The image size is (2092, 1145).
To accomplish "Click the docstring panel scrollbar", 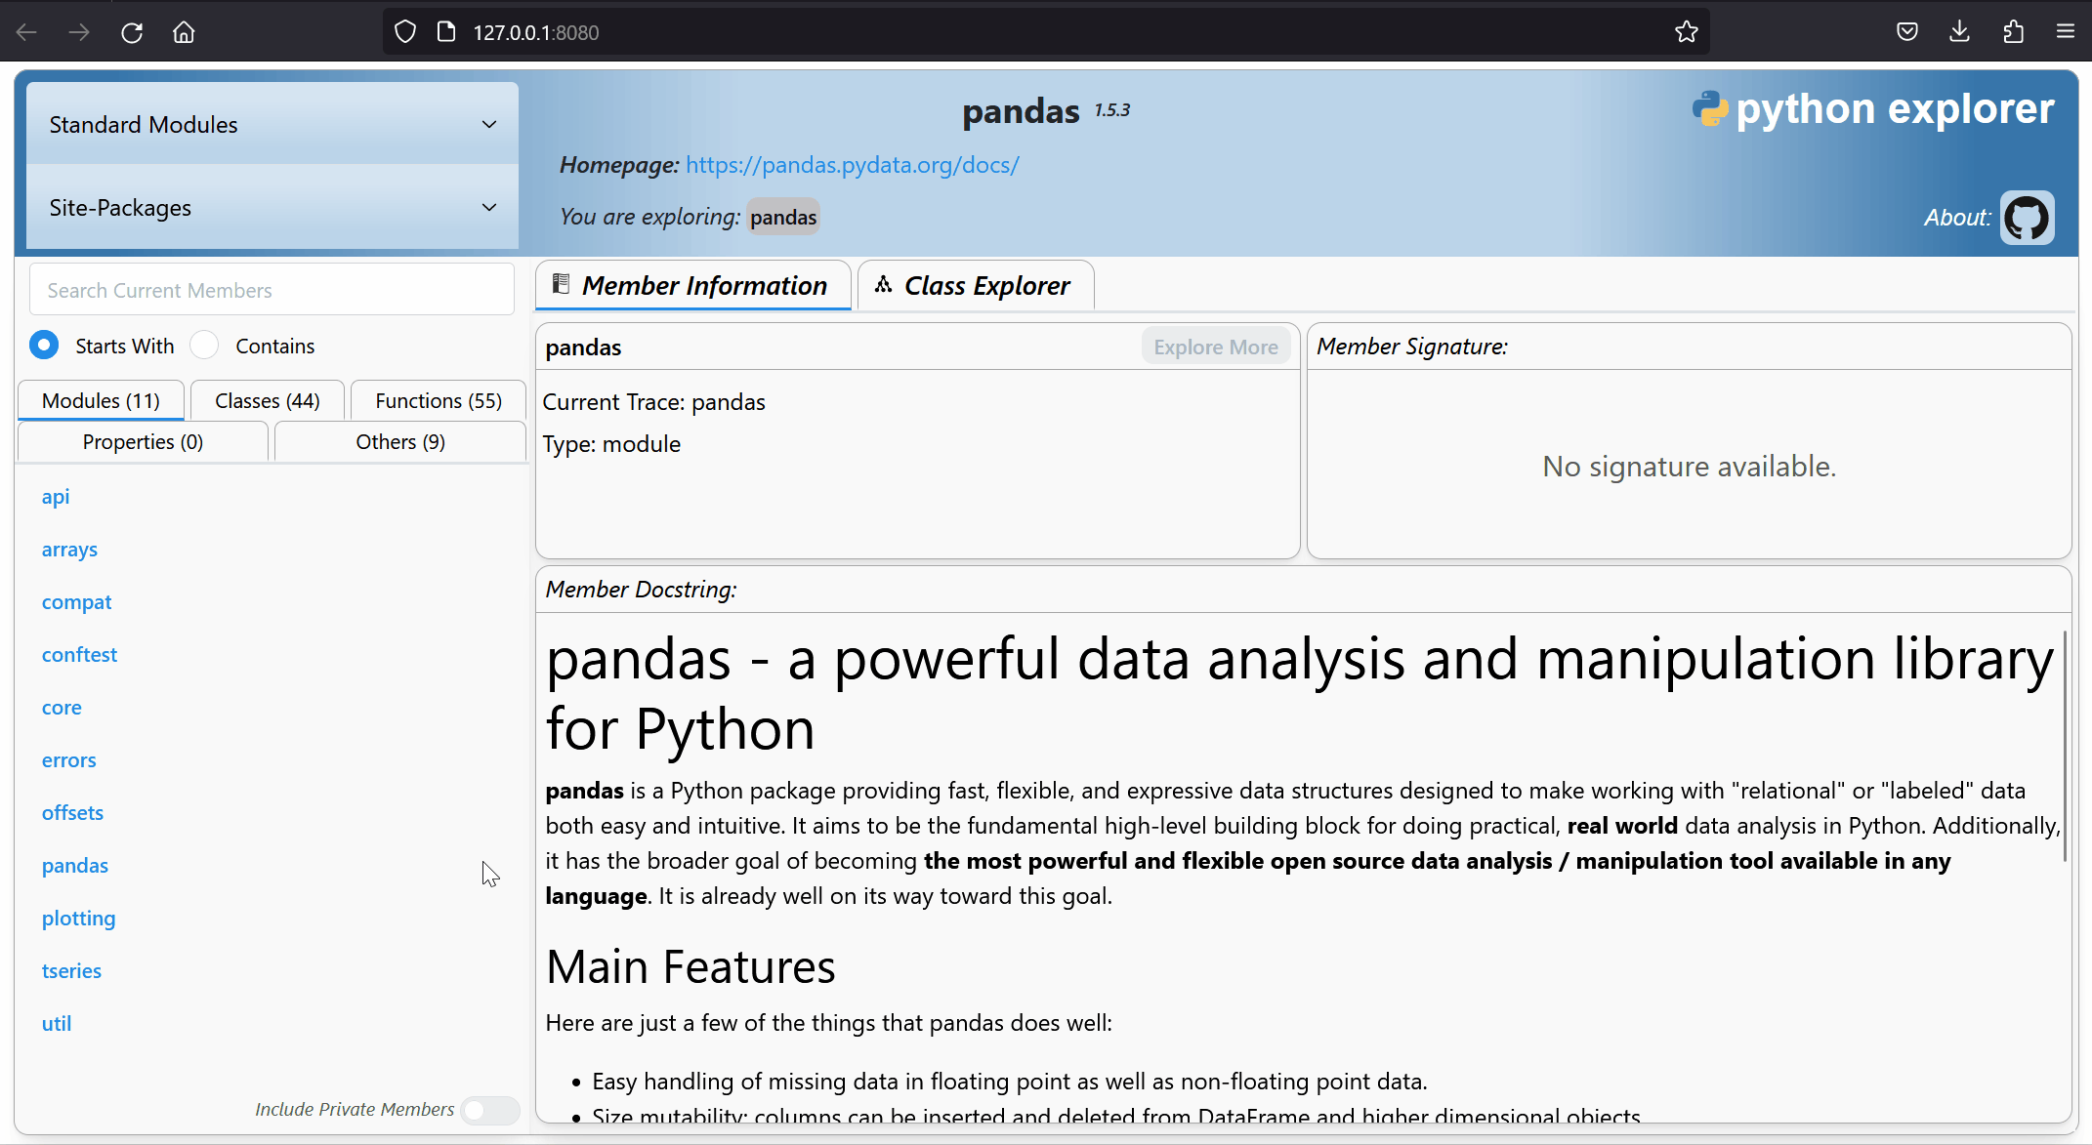I will (x=2065, y=747).
